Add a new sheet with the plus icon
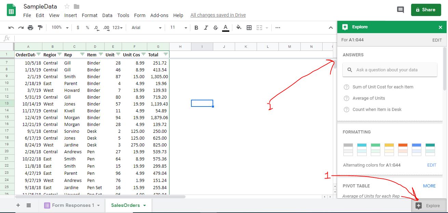Viewport: 448px width, 213px height. click(x=18, y=205)
